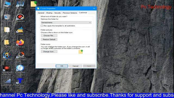Click the Restore Default button
This screenshot has height=98, width=174.
(x=49, y=39)
